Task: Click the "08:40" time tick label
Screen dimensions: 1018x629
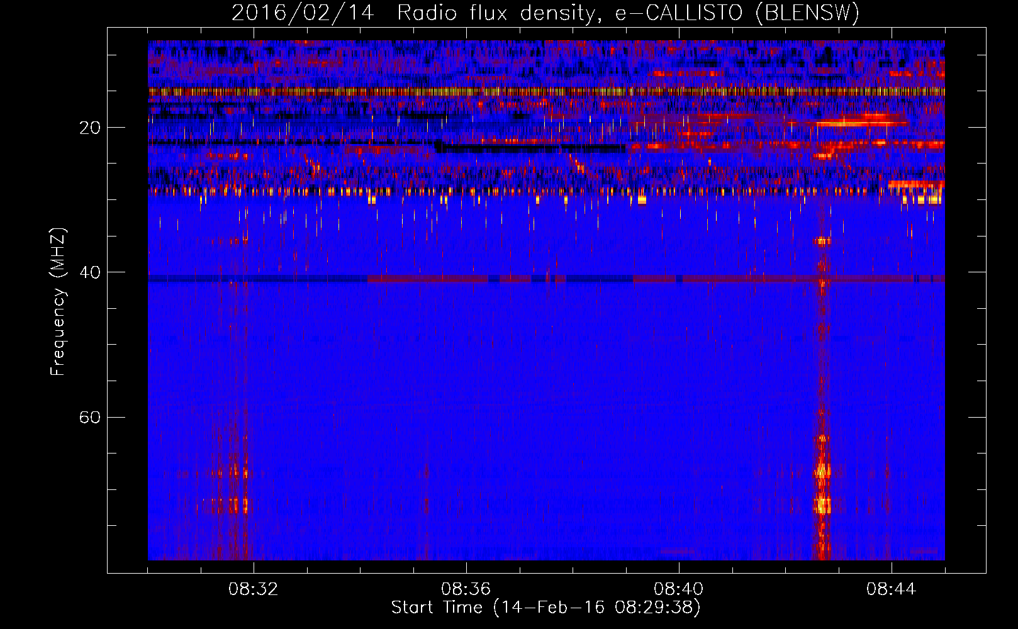Action: [x=679, y=589]
